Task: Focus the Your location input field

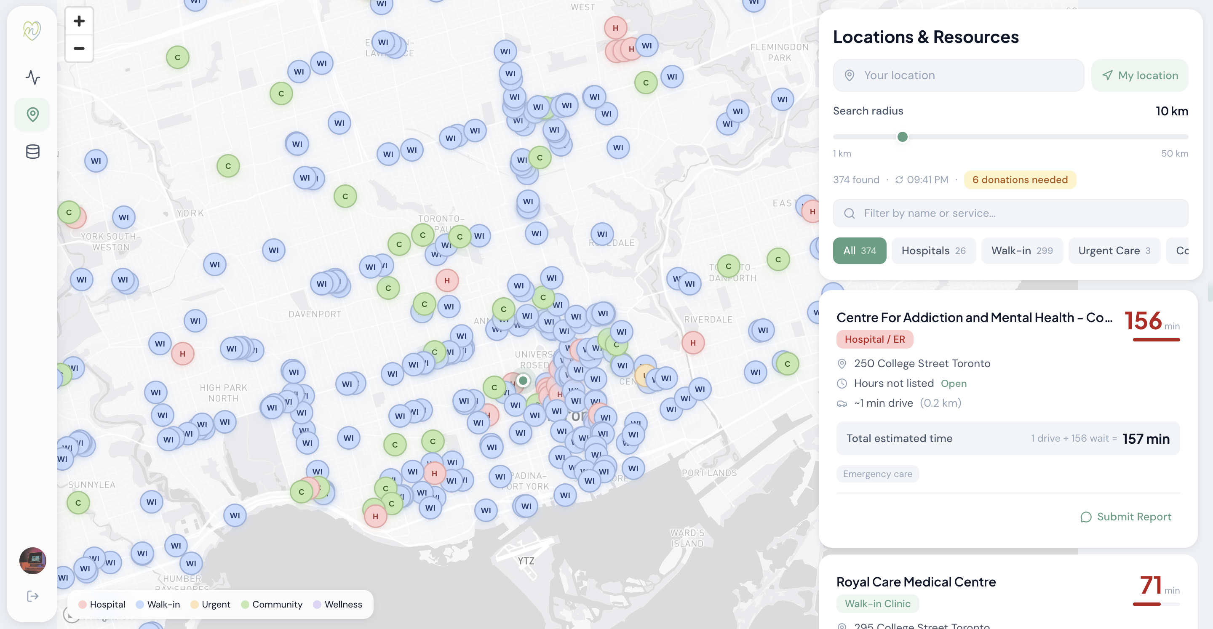Action: [x=958, y=75]
